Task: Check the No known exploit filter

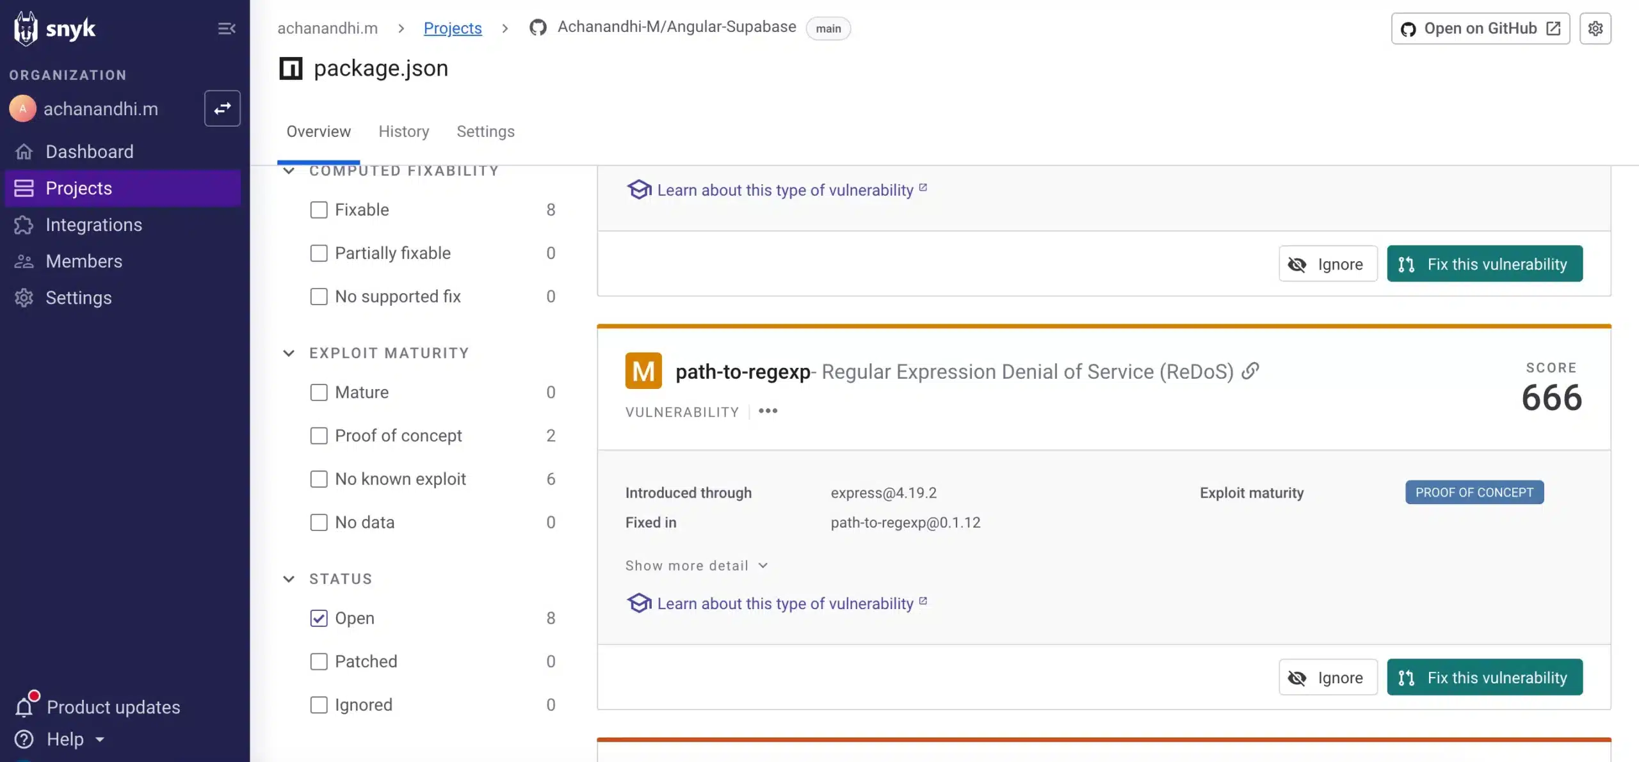Action: tap(318, 479)
